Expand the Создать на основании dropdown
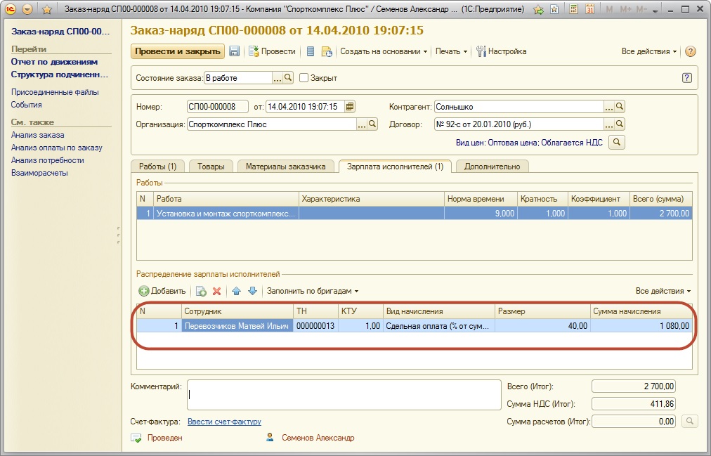Viewport: 711px width, 456px height. coord(384,51)
